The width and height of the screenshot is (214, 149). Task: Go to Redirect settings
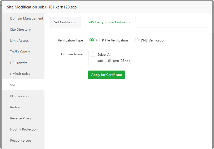[16, 107]
